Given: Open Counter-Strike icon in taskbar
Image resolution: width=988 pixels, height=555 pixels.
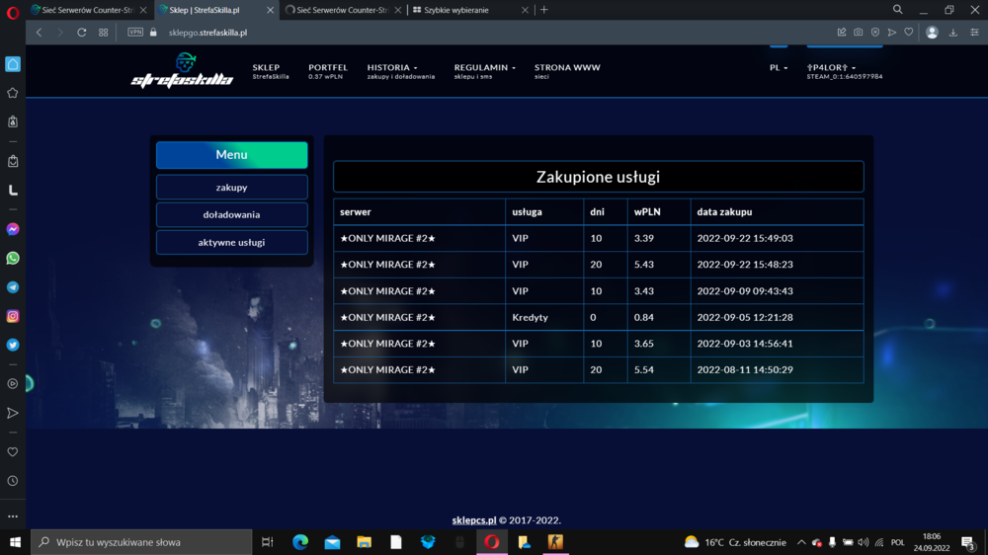Looking at the screenshot, I should 555,542.
